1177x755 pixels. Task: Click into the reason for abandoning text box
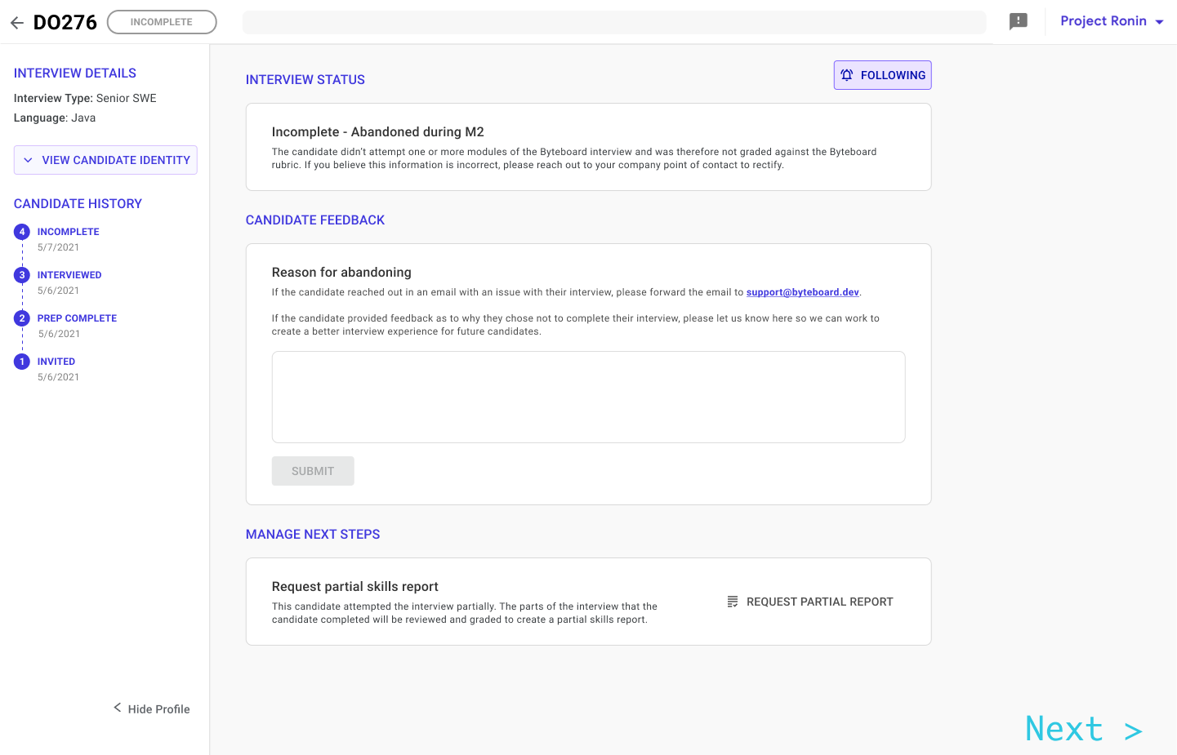coord(588,397)
